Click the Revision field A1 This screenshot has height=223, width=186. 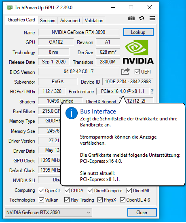(x=108, y=42)
